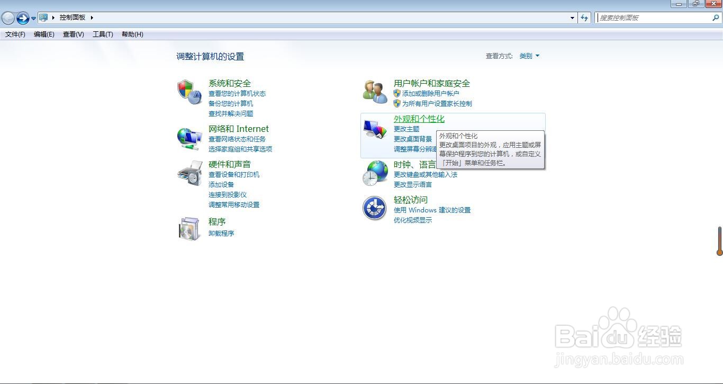Click the 程序 package icon

pyautogui.click(x=189, y=229)
